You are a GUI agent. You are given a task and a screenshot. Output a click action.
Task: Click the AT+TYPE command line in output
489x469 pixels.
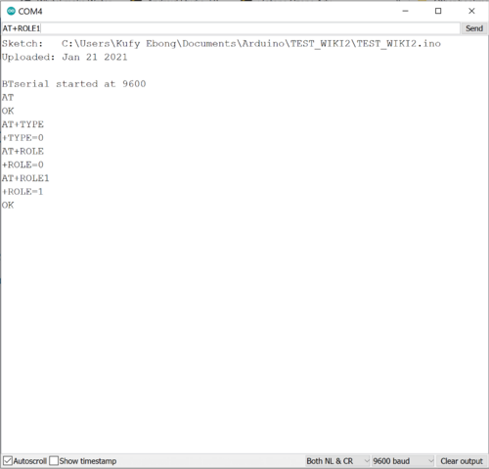click(x=22, y=124)
